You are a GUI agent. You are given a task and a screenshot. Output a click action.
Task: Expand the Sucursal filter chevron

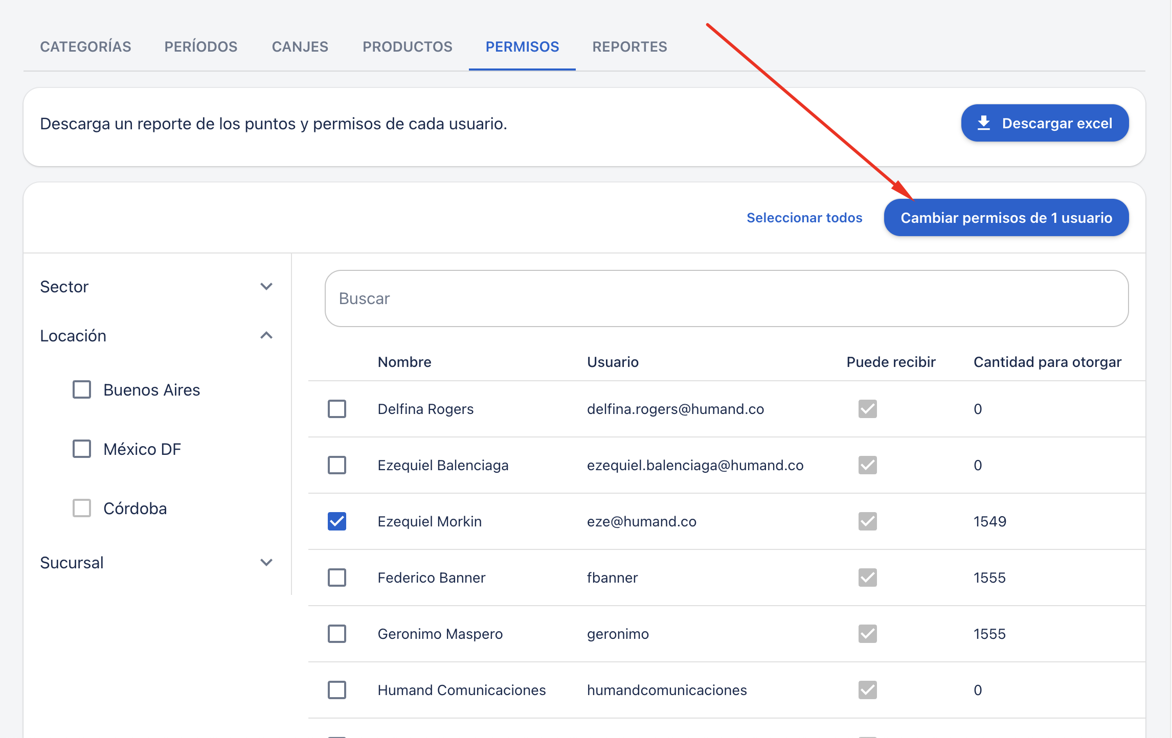click(x=266, y=562)
